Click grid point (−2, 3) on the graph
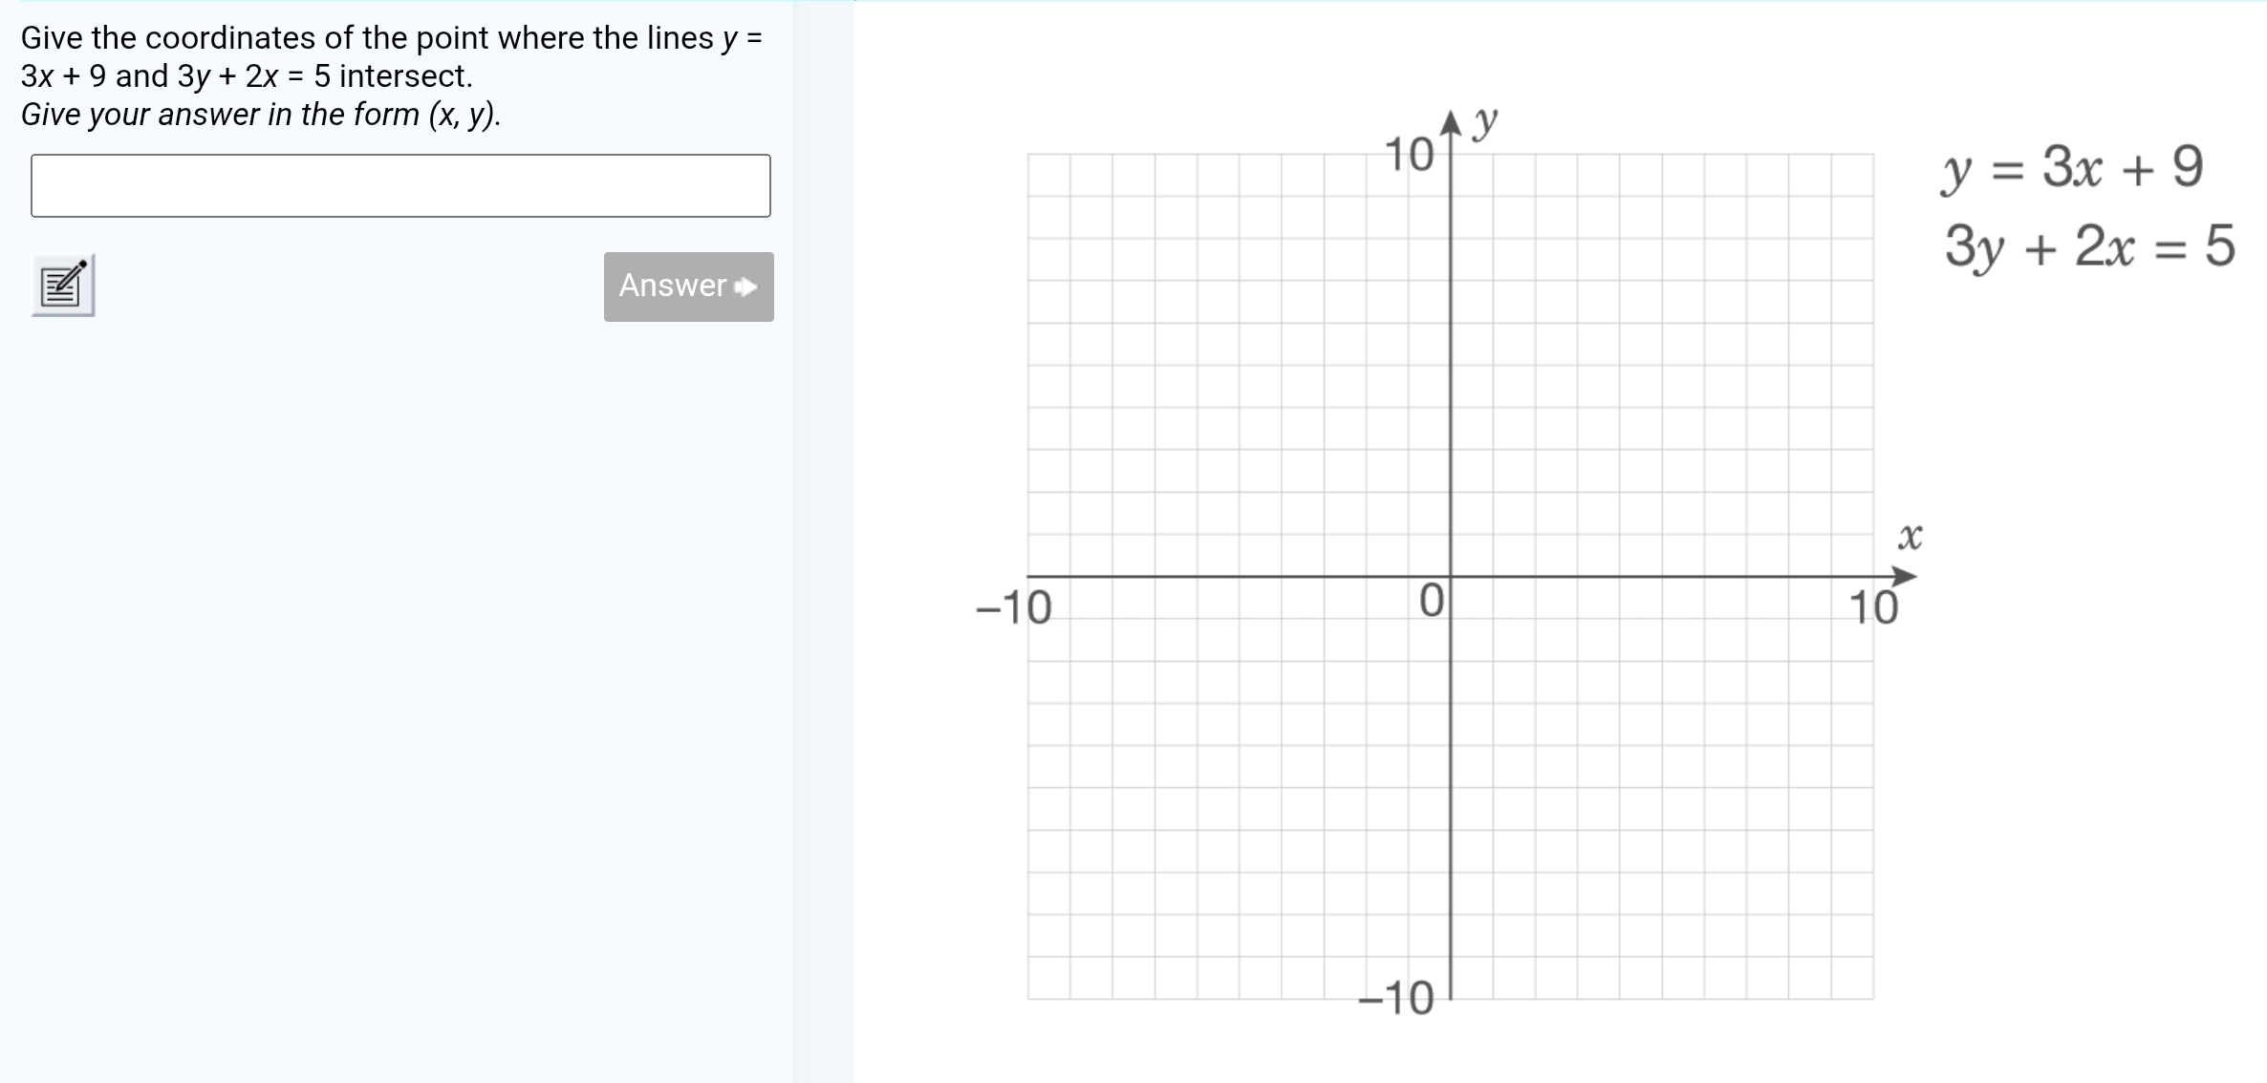Viewport: 2267px width, 1083px height. click(1367, 450)
